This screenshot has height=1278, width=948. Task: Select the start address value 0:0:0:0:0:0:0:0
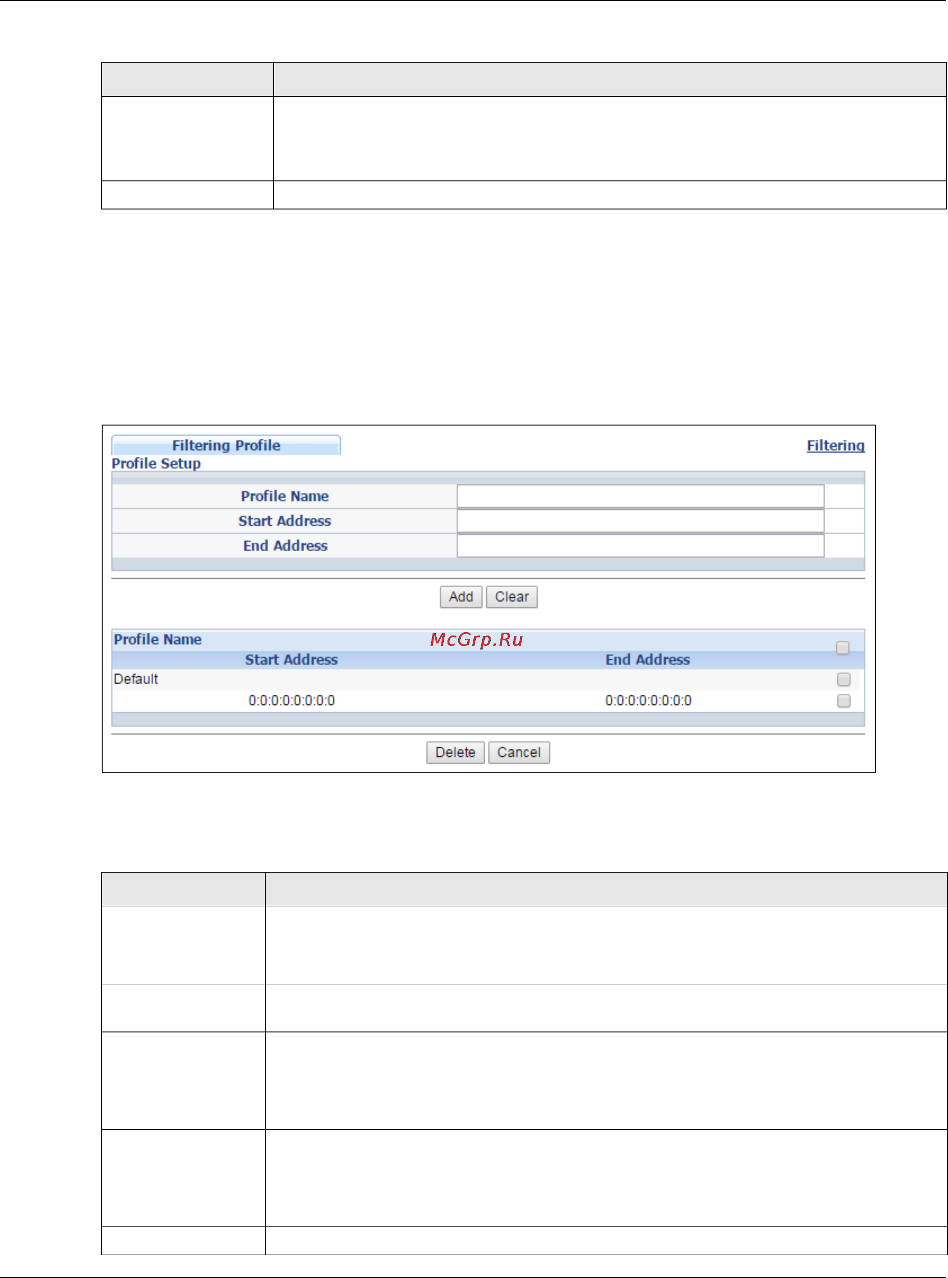pos(291,700)
